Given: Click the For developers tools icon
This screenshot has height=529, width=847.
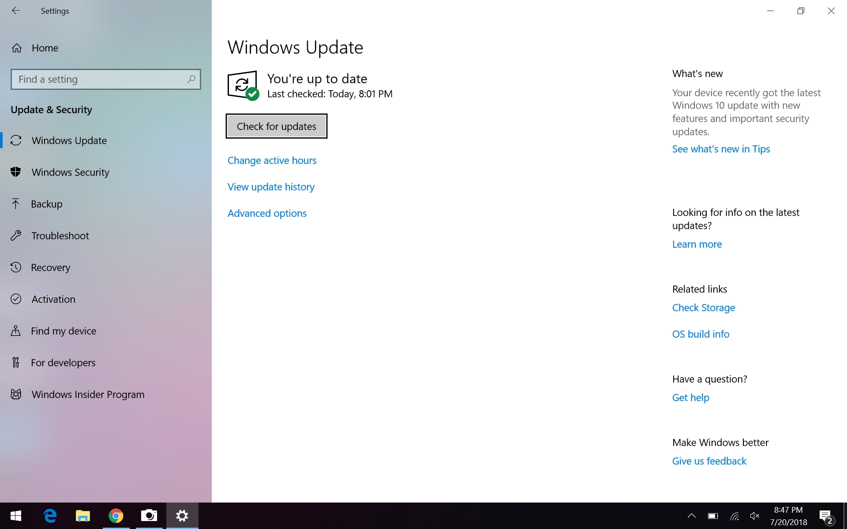Looking at the screenshot, I should pos(16,362).
